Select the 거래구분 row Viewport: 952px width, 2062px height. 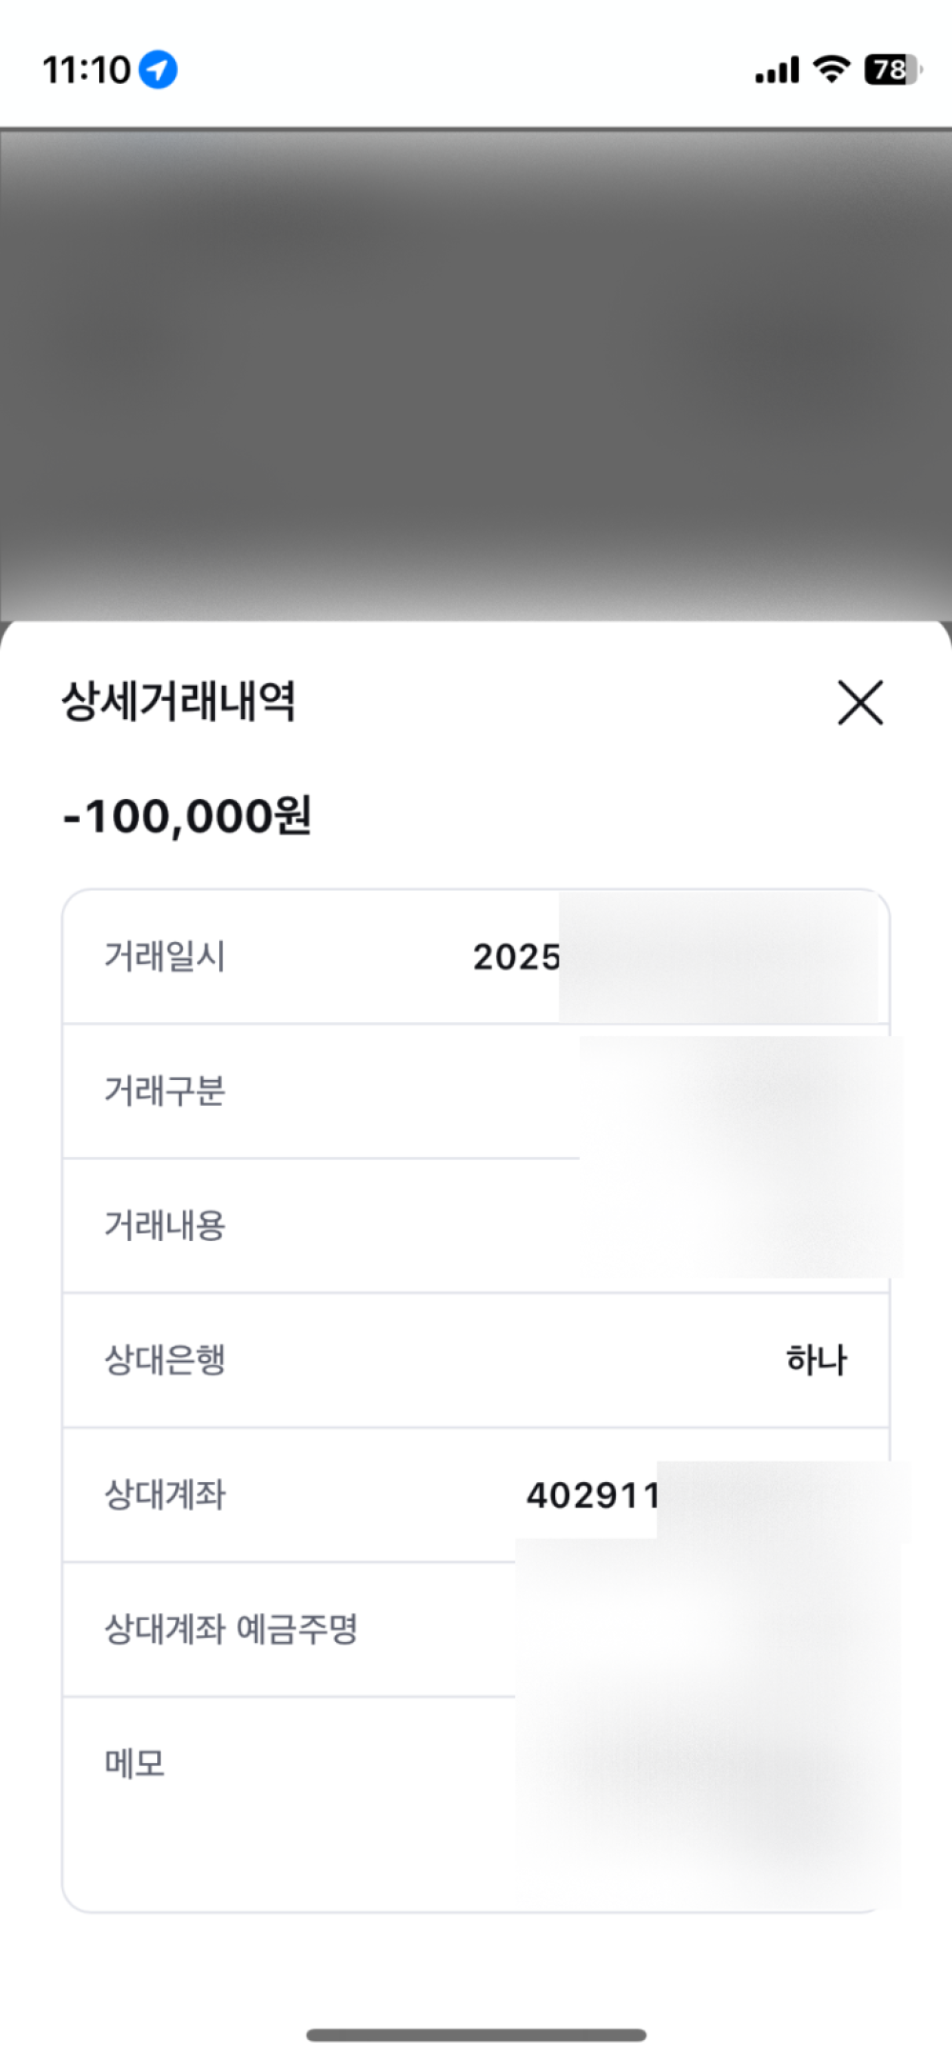476,1091
